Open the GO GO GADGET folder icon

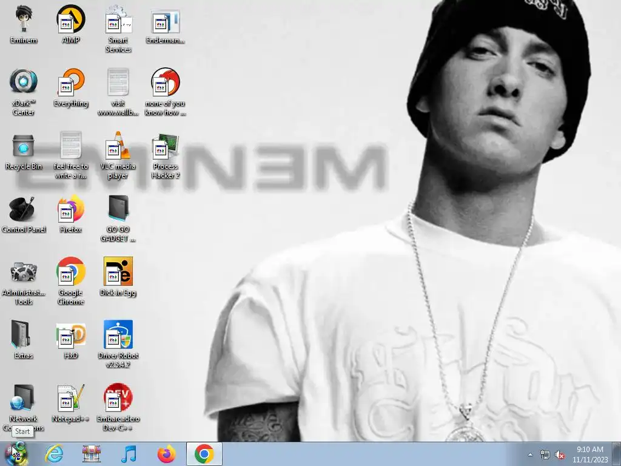pyautogui.click(x=118, y=218)
